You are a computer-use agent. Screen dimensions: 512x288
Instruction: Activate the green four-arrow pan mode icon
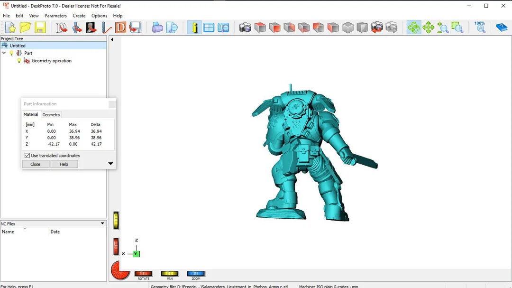point(428,28)
